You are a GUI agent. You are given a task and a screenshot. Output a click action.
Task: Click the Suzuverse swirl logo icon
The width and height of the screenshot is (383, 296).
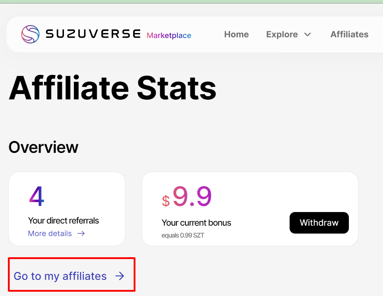point(30,34)
